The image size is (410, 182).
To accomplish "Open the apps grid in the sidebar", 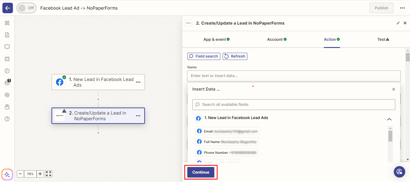I will click(7, 23).
